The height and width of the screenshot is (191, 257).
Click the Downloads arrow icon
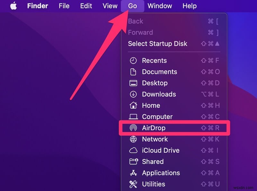click(133, 94)
